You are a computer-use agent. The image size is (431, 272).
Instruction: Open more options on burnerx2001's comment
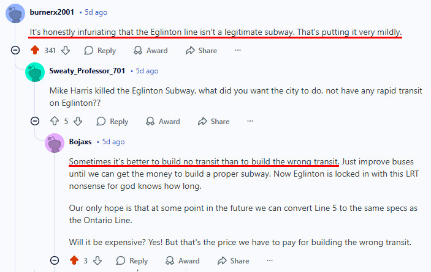(237, 51)
